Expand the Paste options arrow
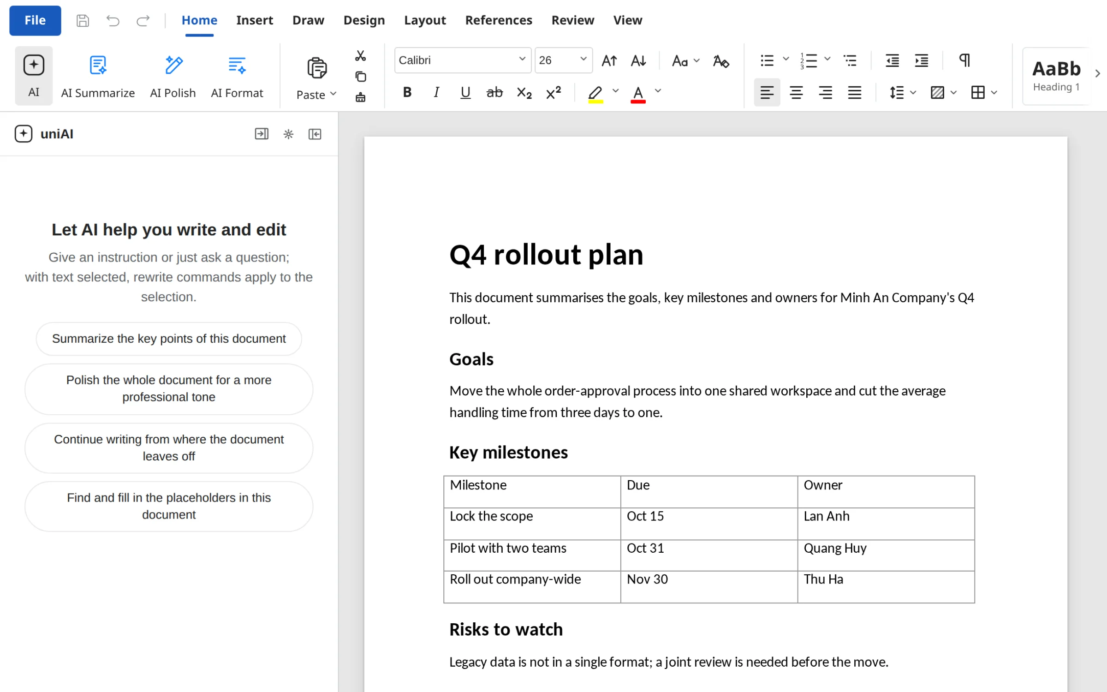The width and height of the screenshot is (1107, 692). point(333,94)
